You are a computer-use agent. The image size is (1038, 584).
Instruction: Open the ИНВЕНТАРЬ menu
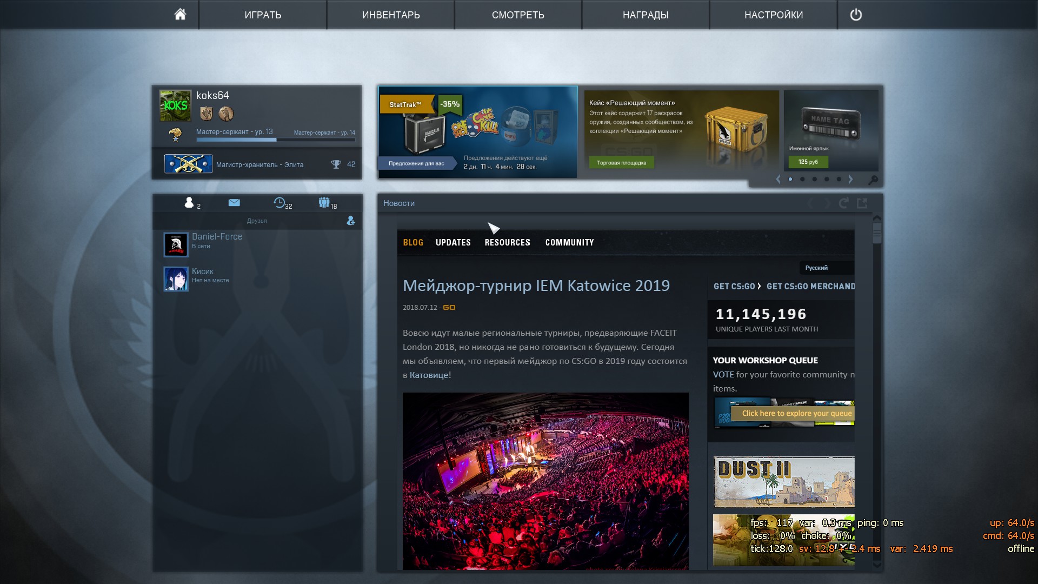click(x=391, y=15)
